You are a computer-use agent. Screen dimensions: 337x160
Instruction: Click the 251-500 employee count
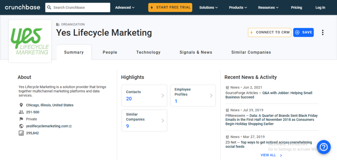33,112
